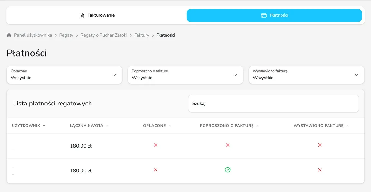This screenshot has width=371, height=192.
Task: Go back to Faktury breadcrumb
Action: pos(142,35)
